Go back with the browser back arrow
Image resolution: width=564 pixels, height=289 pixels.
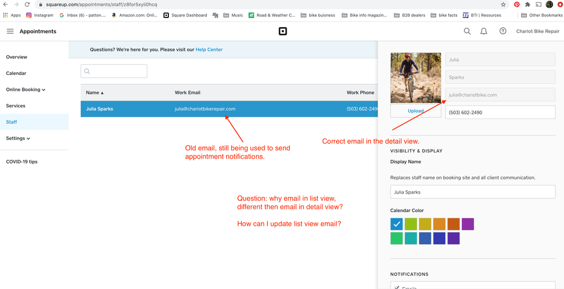coord(5,5)
